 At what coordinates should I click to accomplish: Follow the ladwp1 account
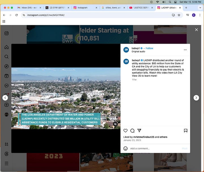click(x=149, y=48)
